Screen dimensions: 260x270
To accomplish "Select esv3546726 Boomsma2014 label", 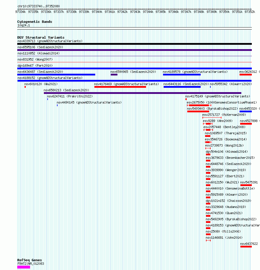I will coord(226,139).
